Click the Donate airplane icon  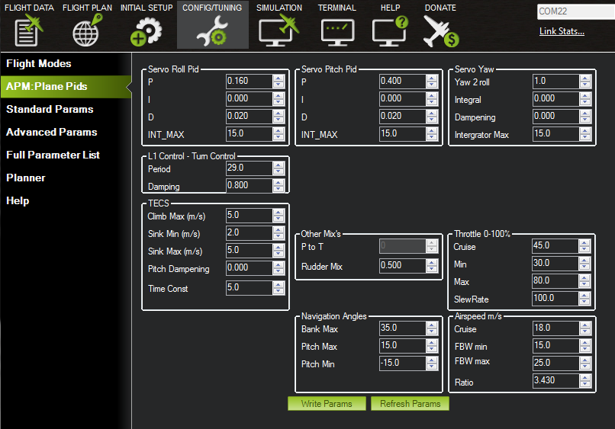[x=440, y=31]
